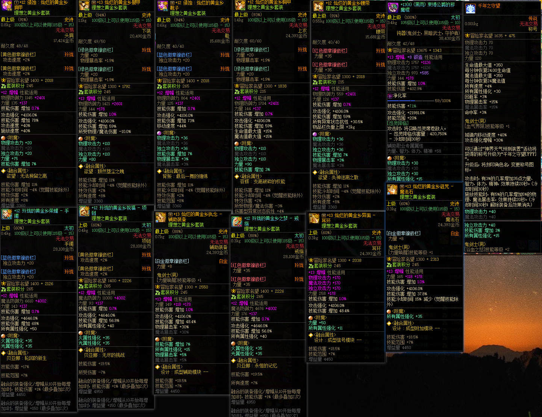Click the 千年之守望 title icon

[471, 9]
